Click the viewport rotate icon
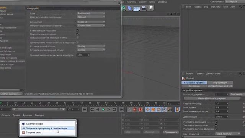245x138 pixels. [x=175, y=14]
